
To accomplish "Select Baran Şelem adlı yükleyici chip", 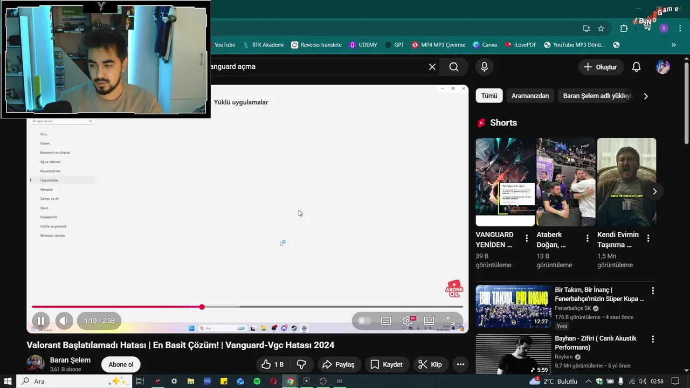I will 596,96.
